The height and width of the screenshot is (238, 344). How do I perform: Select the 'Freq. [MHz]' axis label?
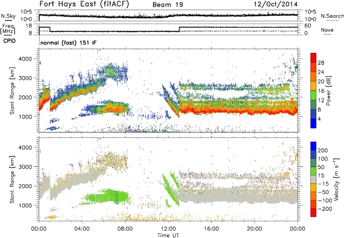(8, 29)
